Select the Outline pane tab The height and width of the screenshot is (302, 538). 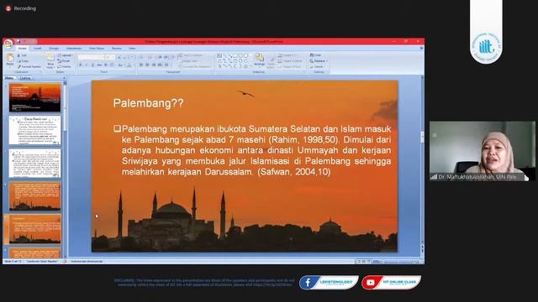[x=25, y=78]
